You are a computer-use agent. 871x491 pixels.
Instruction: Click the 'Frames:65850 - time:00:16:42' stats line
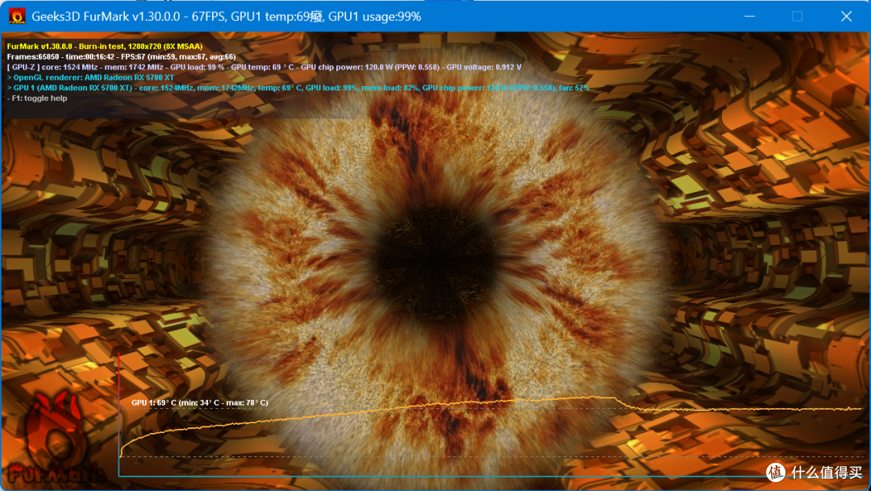(x=121, y=56)
